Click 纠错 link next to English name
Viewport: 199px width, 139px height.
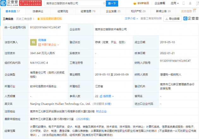[108, 104]
